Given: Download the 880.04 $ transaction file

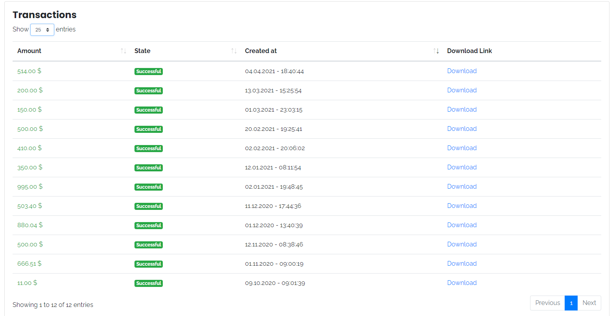Looking at the screenshot, I should click(x=462, y=225).
